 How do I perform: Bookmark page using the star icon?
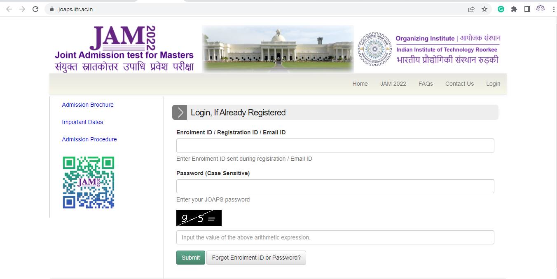click(484, 8)
